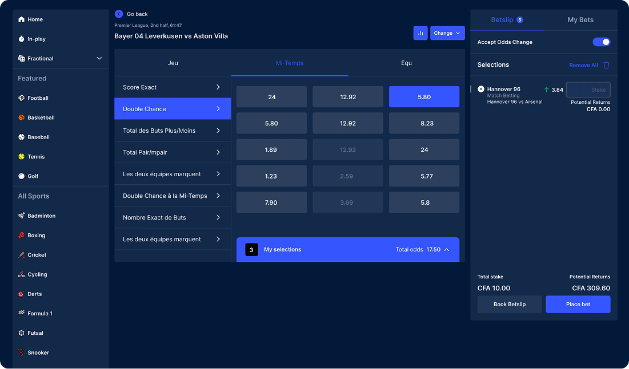Open Basketball from the sidebar

(41, 117)
